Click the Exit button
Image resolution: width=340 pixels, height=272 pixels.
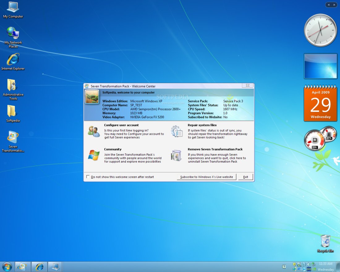(x=245, y=177)
